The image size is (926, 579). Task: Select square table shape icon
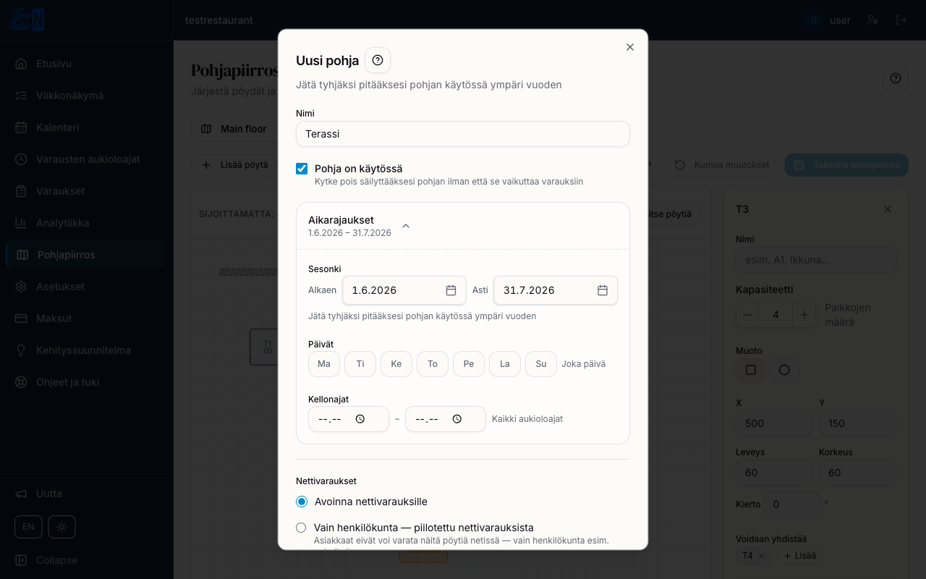point(751,370)
